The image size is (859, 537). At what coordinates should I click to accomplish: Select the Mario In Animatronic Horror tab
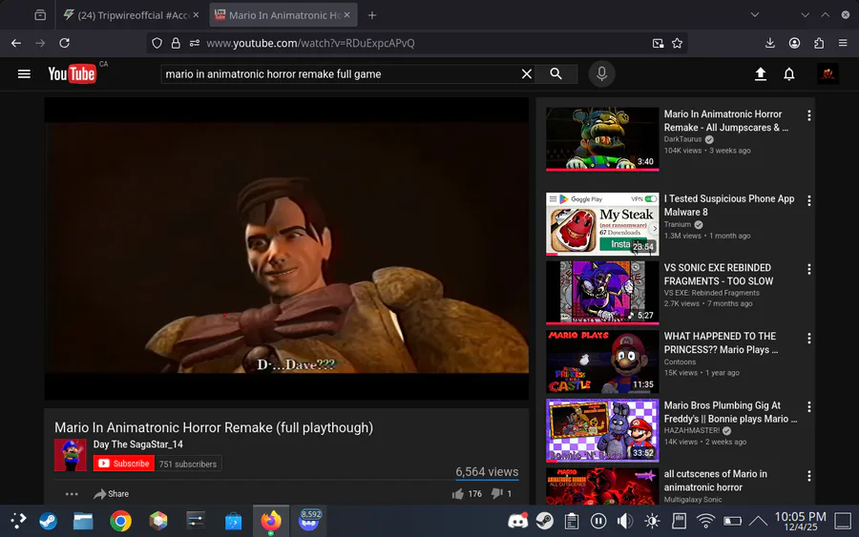coord(283,15)
